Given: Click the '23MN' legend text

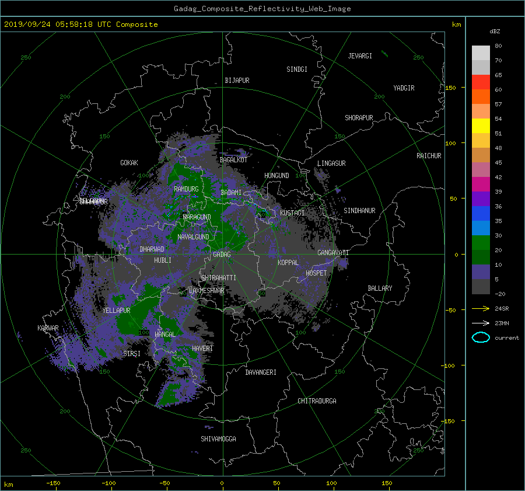Looking at the screenshot, I should pyautogui.click(x=502, y=323).
